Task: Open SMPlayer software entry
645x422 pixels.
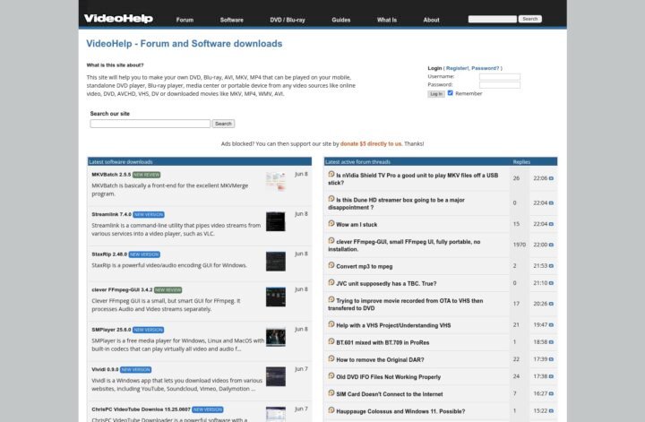Action: [x=111, y=330]
